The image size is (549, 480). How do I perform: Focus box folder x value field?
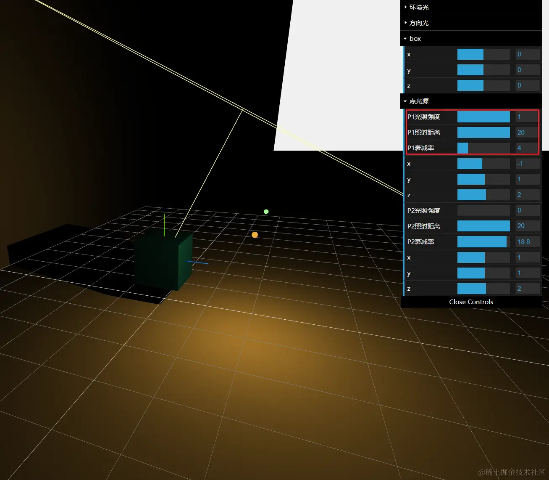coord(528,54)
